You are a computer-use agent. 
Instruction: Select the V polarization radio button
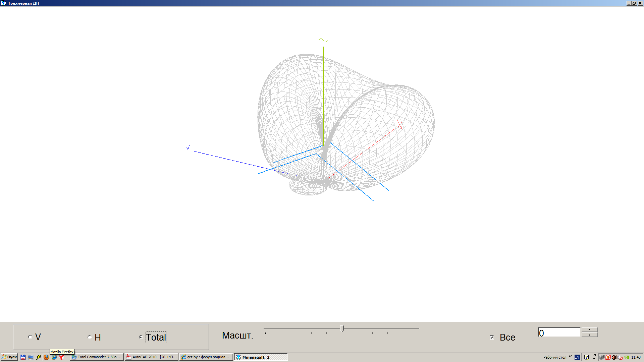click(30, 337)
